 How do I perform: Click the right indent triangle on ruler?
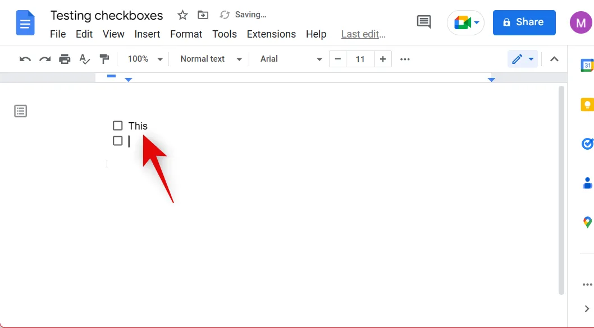[491, 80]
